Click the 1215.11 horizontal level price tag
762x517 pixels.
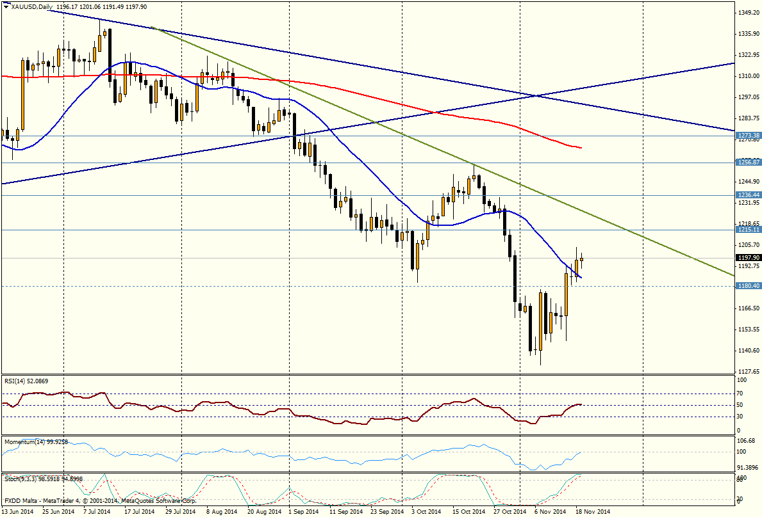(x=748, y=229)
